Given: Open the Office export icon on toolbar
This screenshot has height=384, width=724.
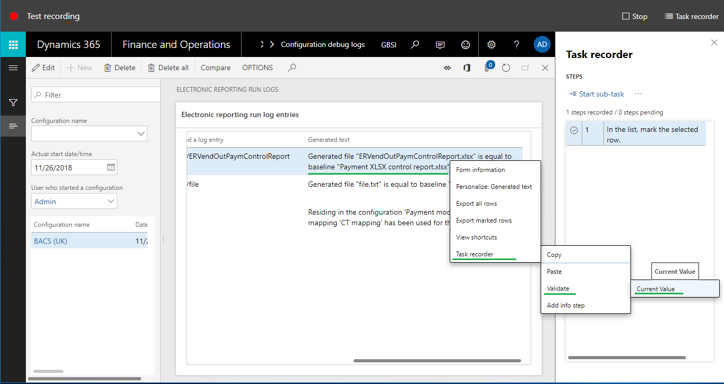Looking at the screenshot, I should 467,68.
